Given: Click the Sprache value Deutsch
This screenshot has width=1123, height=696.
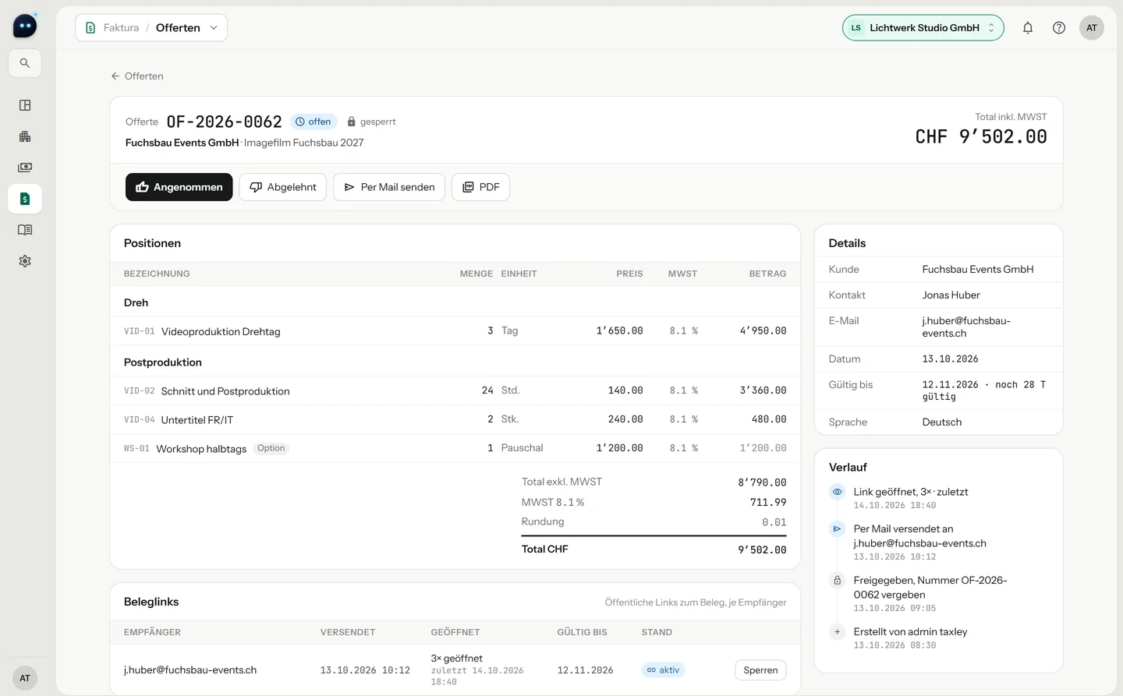Looking at the screenshot, I should pyautogui.click(x=942, y=422).
